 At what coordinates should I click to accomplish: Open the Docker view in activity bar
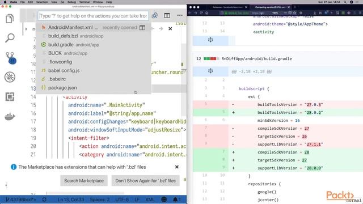pyautogui.click(x=10, y=116)
